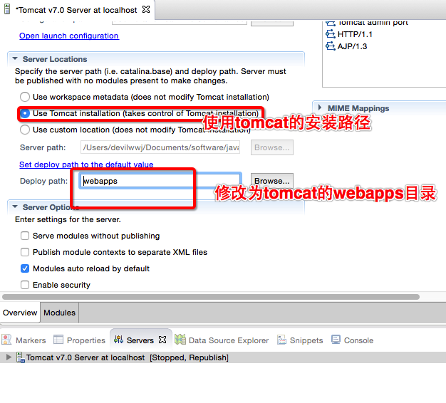Select the HTTP/1.1 port row text
This screenshot has height=403, width=446.
[355, 34]
